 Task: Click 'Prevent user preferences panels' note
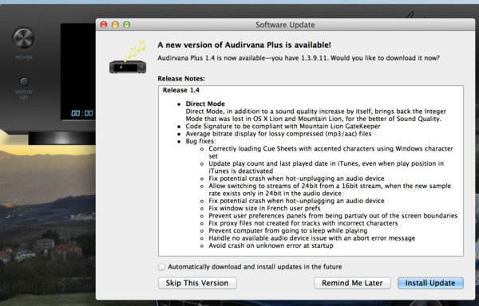click(333, 216)
